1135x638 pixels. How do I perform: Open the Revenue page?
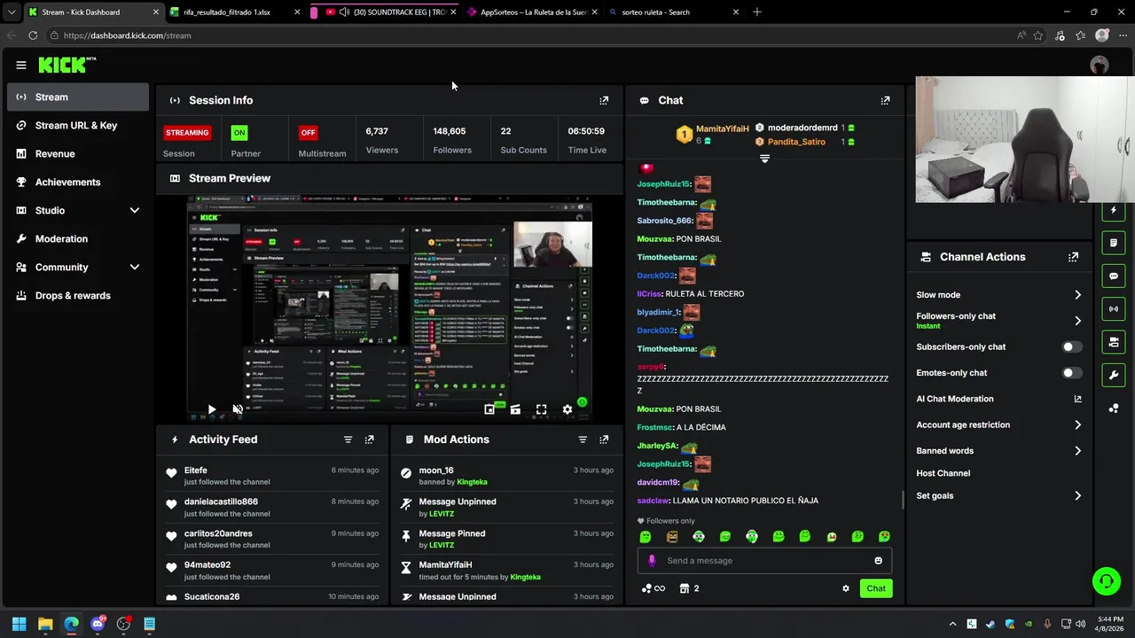pyautogui.click(x=78, y=153)
